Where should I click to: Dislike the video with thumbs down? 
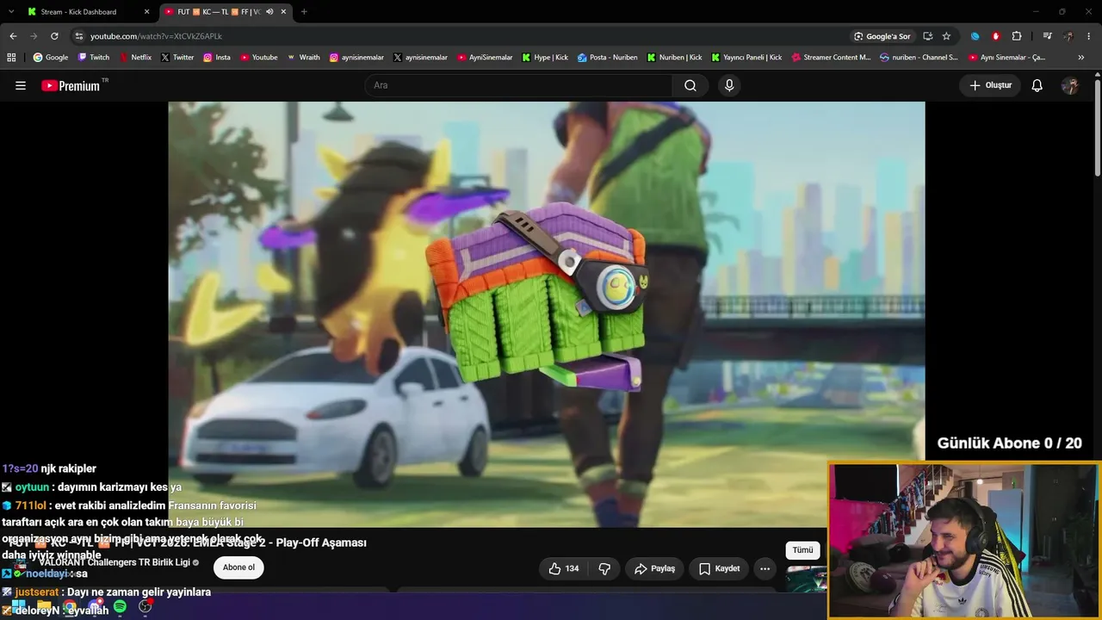click(604, 568)
